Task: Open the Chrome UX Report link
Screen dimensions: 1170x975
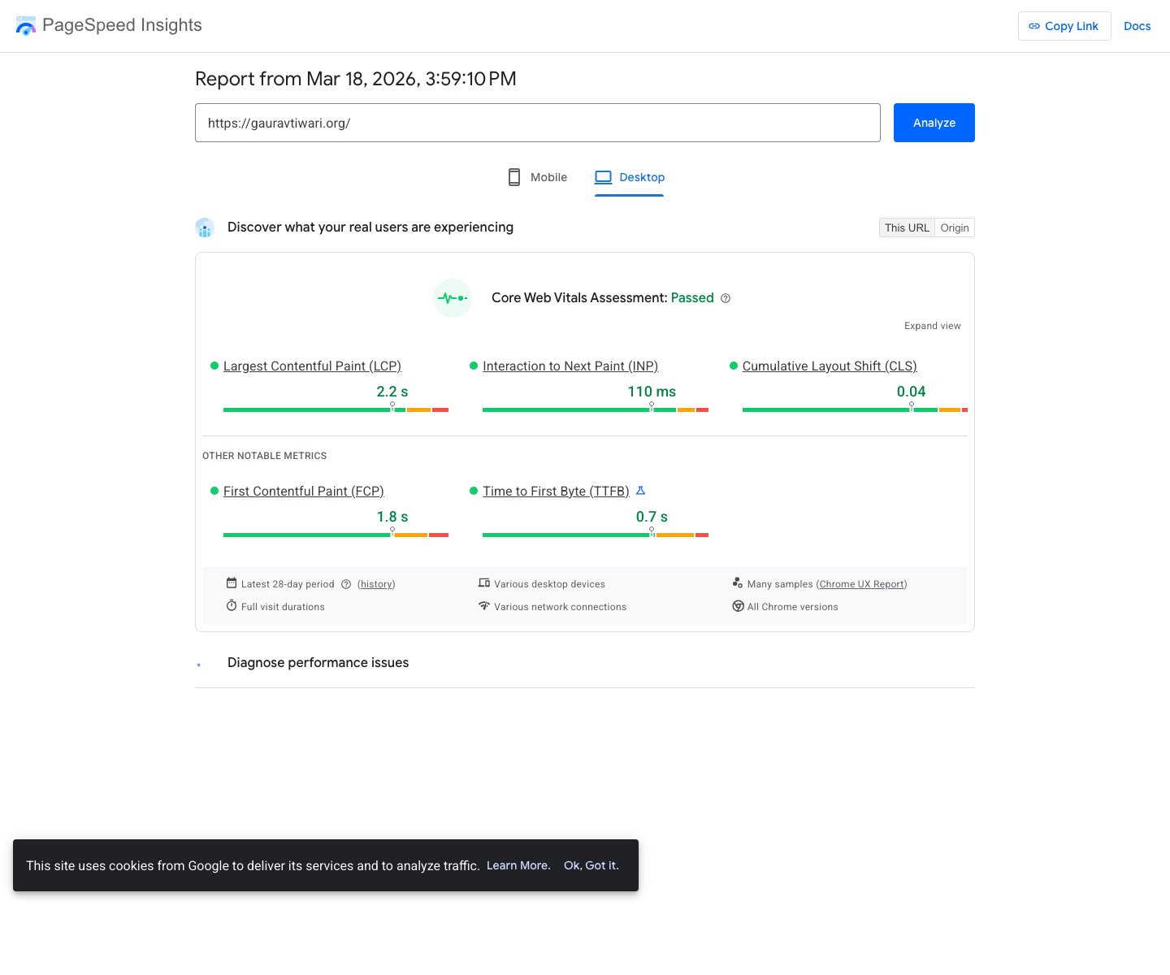Action: pyautogui.click(x=861, y=583)
